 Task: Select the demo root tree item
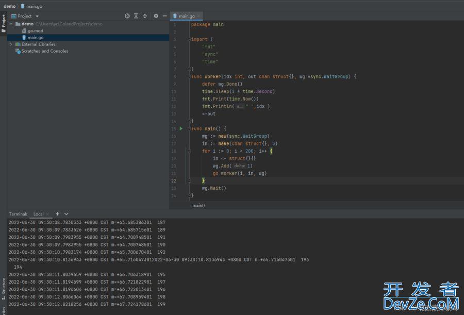[27, 24]
